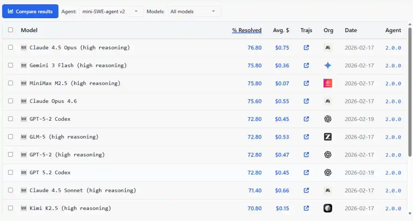Screen dimensions: 413x221
Task: Sort table by Model column header
Action: pos(29,30)
